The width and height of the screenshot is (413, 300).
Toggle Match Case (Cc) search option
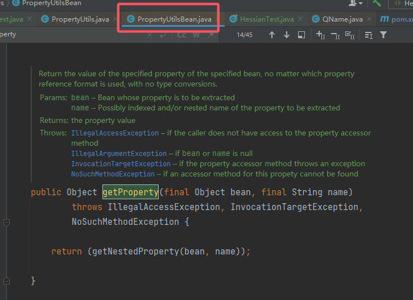tap(181, 35)
